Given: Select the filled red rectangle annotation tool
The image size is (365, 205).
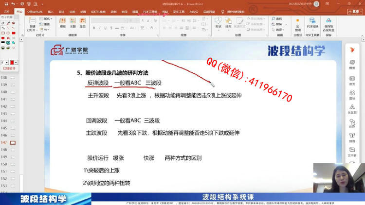Looking at the screenshot, I should (14, 33).
